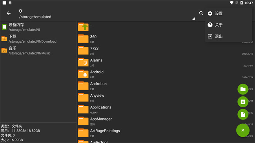
Task: Click the 360 folder icon
Action: tap(83, 38)
